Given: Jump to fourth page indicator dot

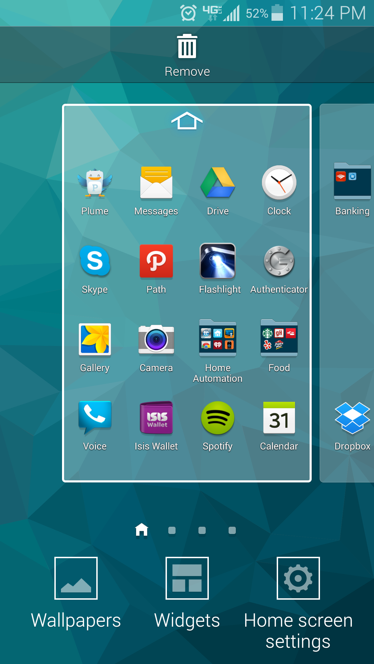Looking at the screenshot, I should point(232,530).
